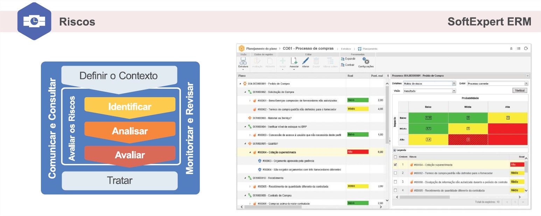Expand the Legenda section

tap(394, 150)
